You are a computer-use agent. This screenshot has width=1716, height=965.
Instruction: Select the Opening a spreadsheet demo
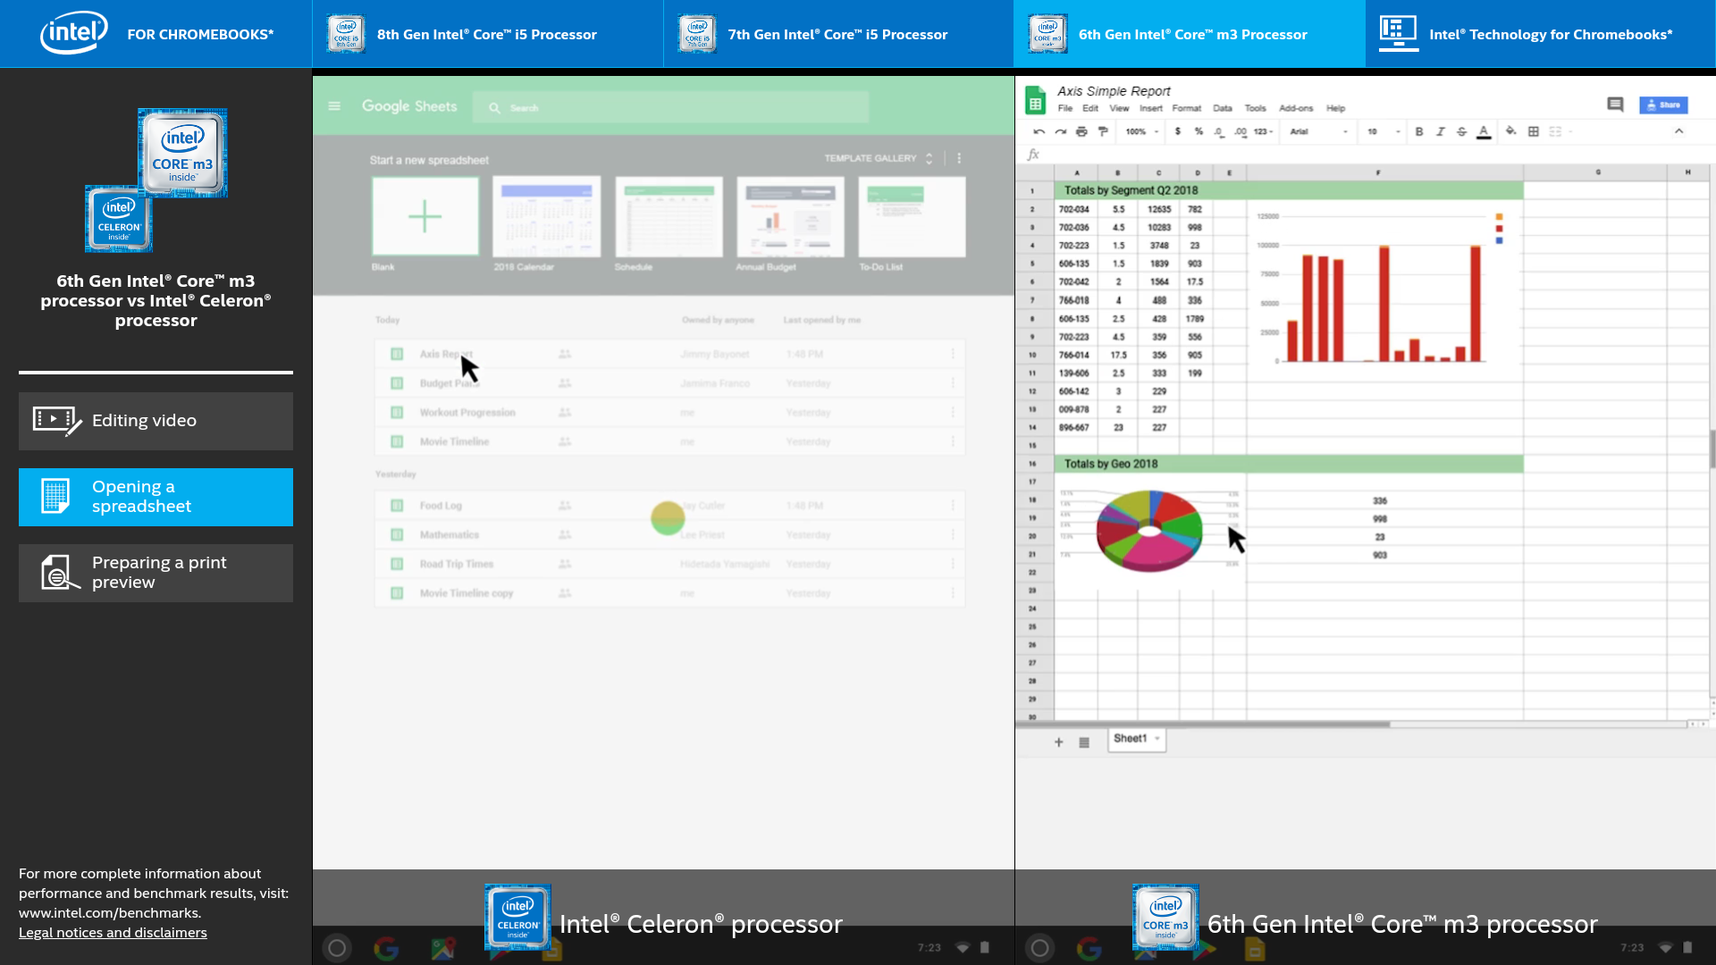pos(156,497)
